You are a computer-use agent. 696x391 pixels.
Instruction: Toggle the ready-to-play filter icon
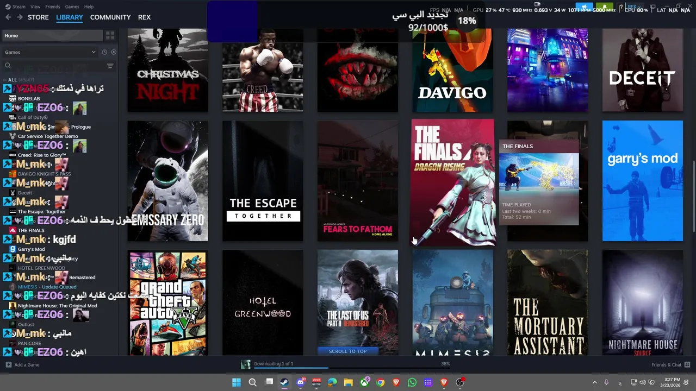click(114, 52)
